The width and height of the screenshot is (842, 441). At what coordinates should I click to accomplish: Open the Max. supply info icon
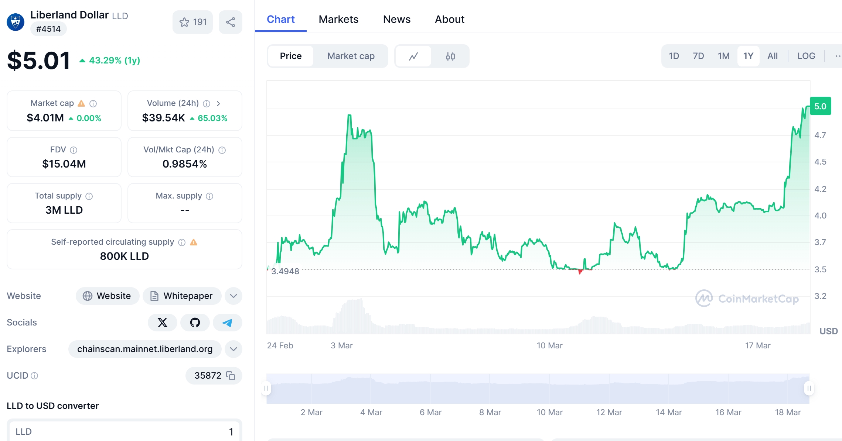tap(209, 196)
